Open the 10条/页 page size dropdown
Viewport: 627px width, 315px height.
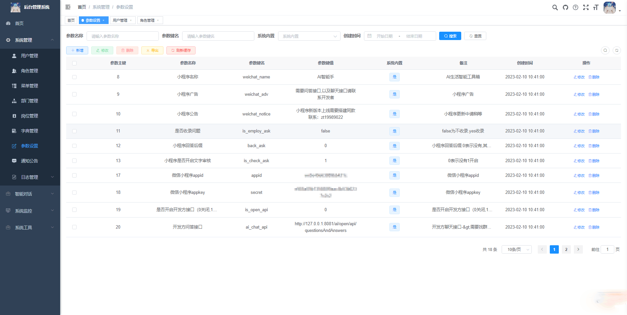point(517,249)
